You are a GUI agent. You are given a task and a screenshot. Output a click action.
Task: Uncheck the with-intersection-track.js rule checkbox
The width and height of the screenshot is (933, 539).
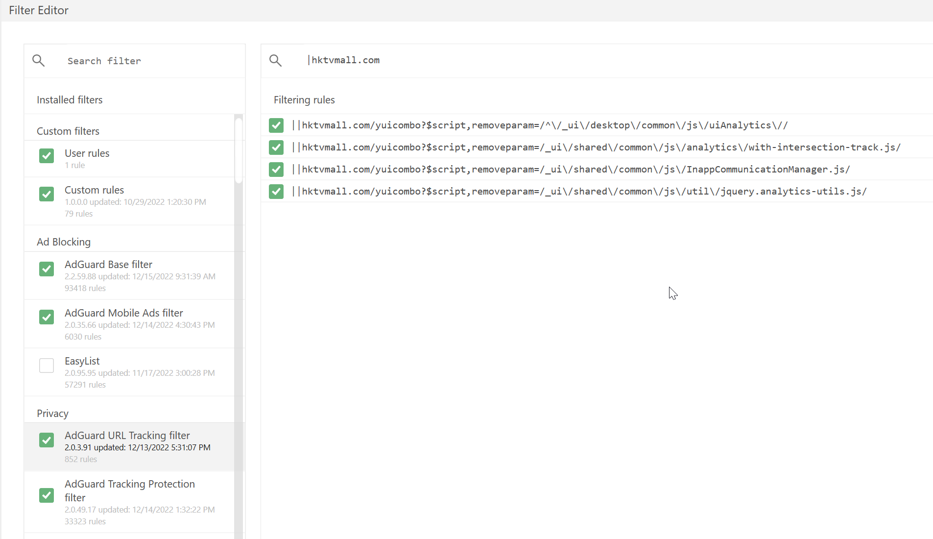(276, 147)
